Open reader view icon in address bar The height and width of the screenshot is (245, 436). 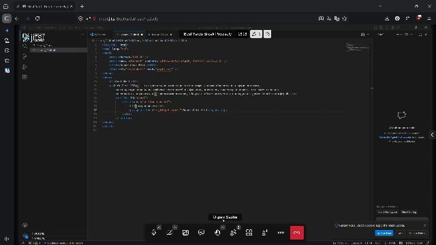point(321,18)
